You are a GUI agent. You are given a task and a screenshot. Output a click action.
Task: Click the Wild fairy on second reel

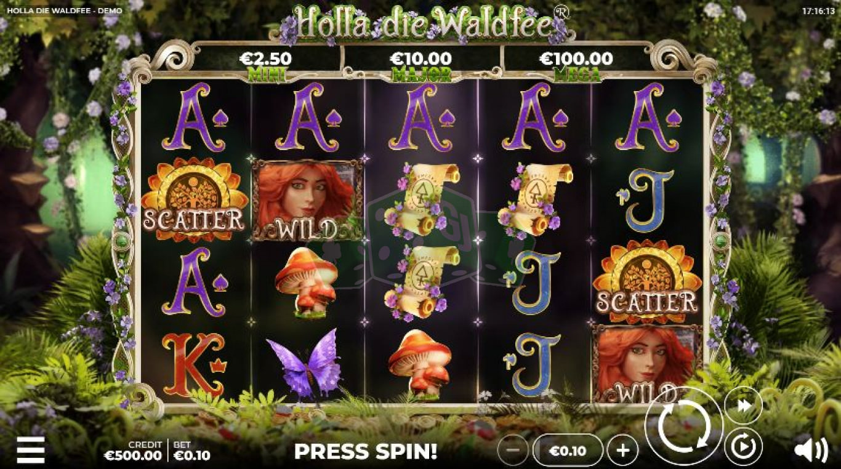tap(307, 200)
